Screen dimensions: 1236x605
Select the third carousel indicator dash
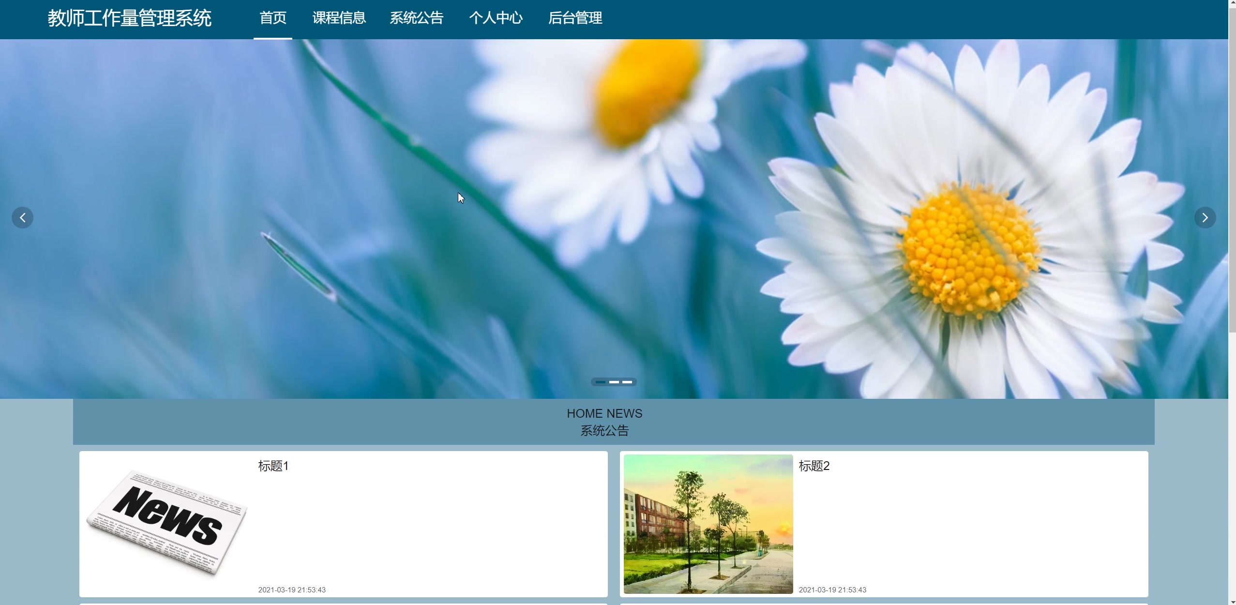tap(627, 382)
